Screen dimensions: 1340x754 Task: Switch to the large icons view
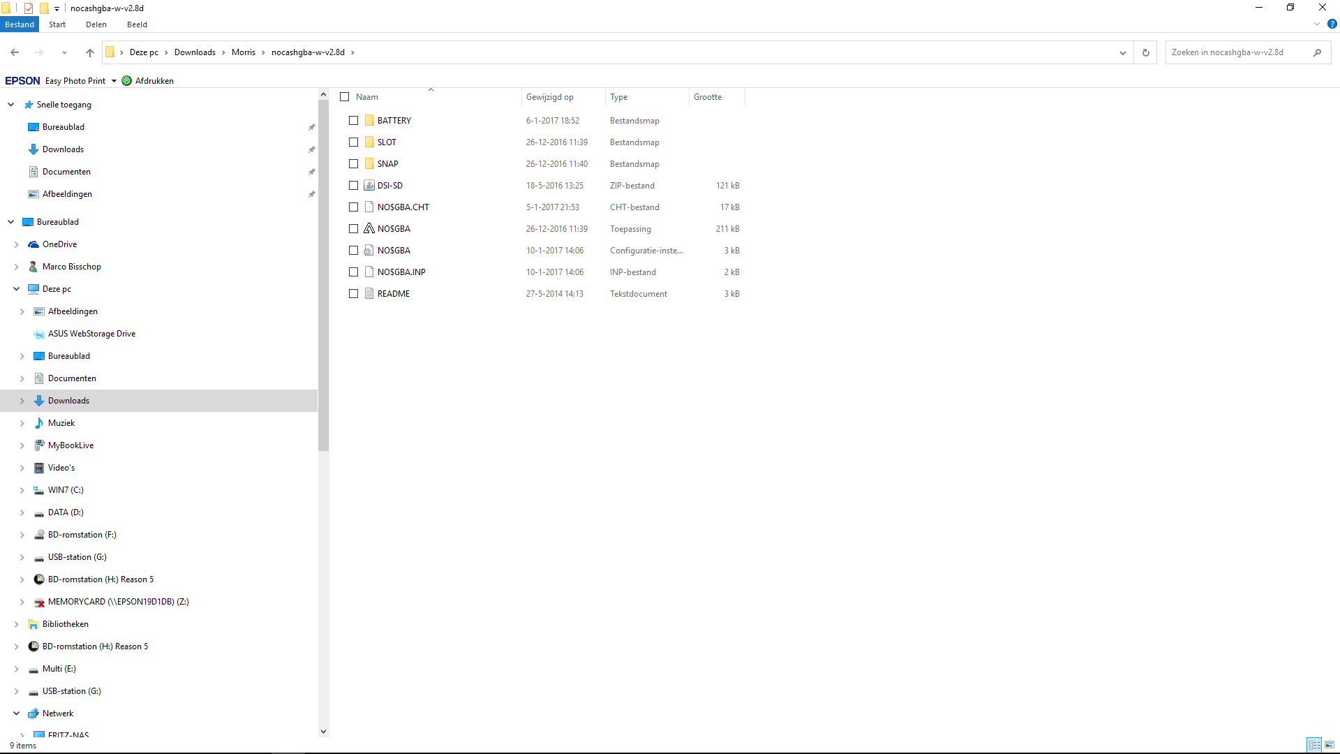[1330, 745]
